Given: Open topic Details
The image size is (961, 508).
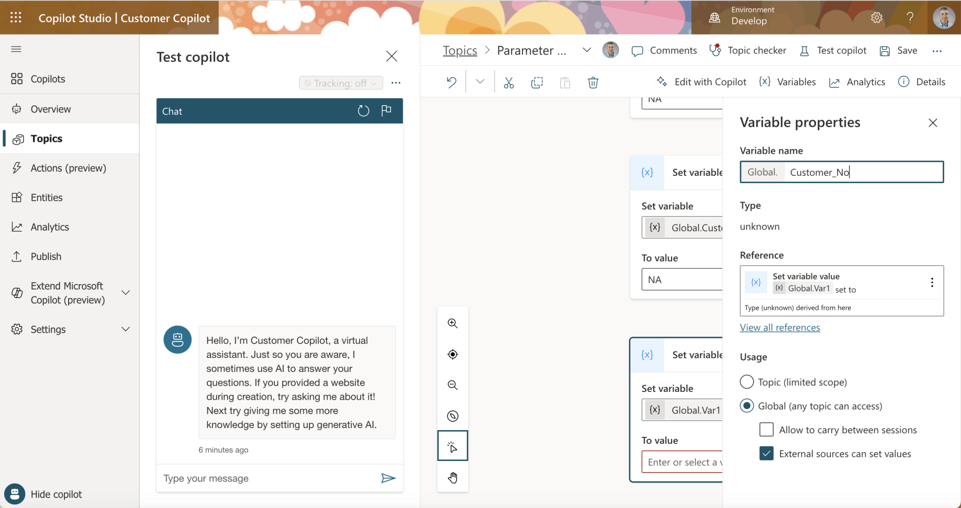Looking at the screenshot, I should pos(922,82).
